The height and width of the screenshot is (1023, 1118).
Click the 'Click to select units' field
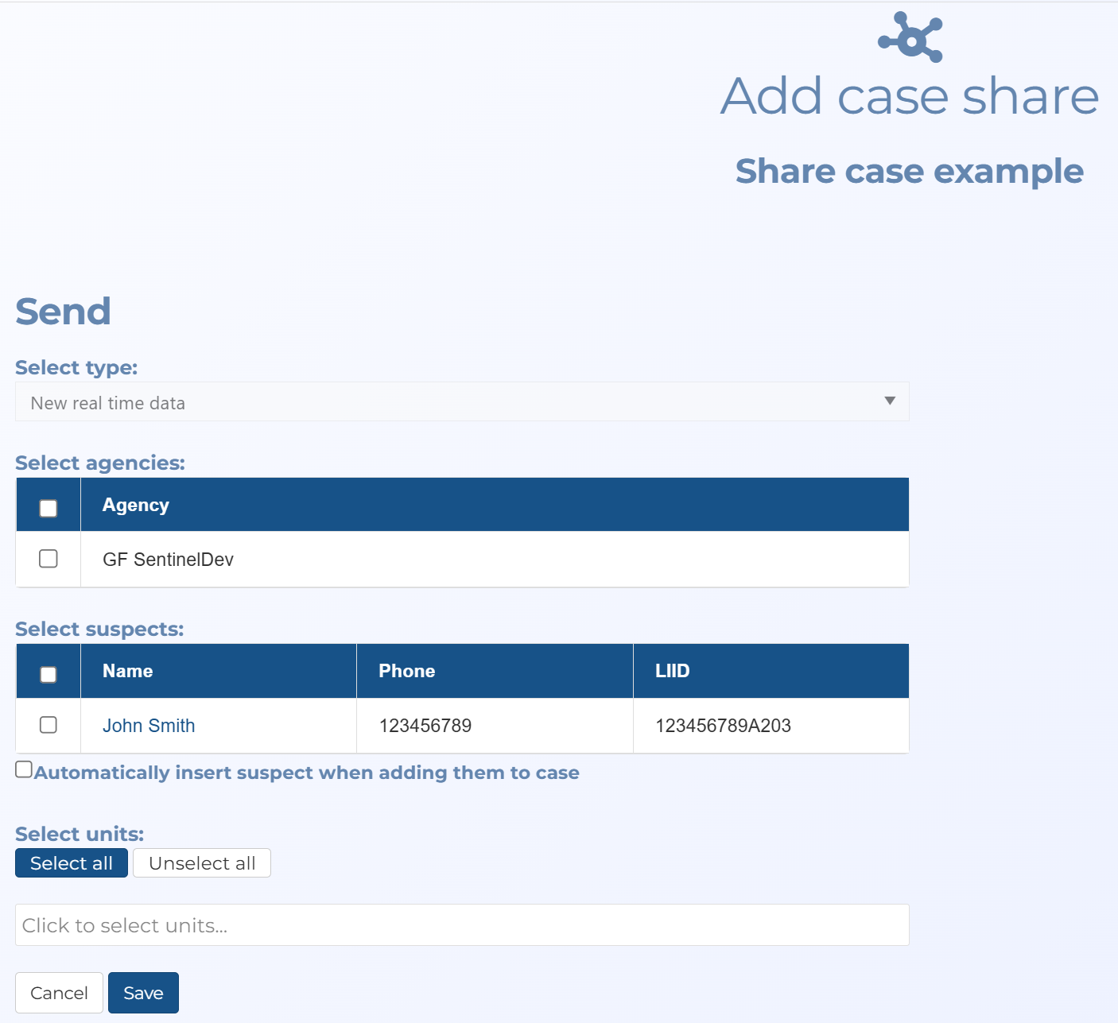(461, 925)
